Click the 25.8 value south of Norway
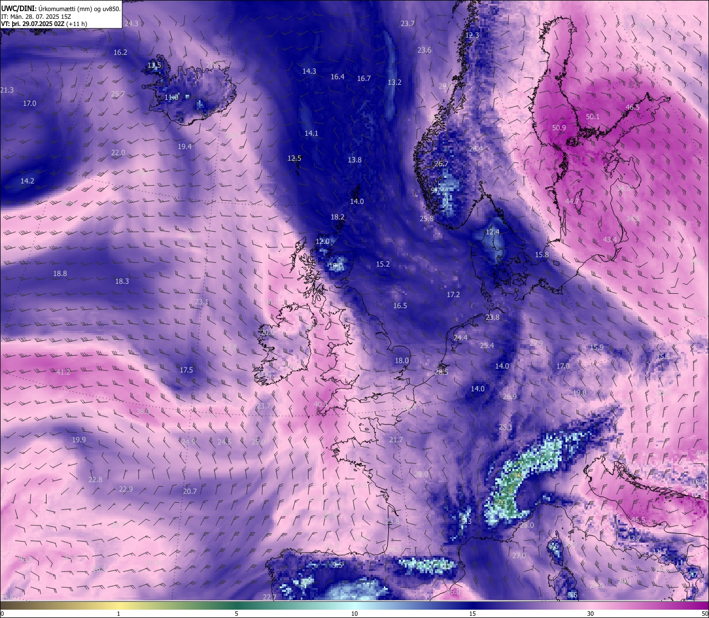Screen dimensions: 709x618 427,219
